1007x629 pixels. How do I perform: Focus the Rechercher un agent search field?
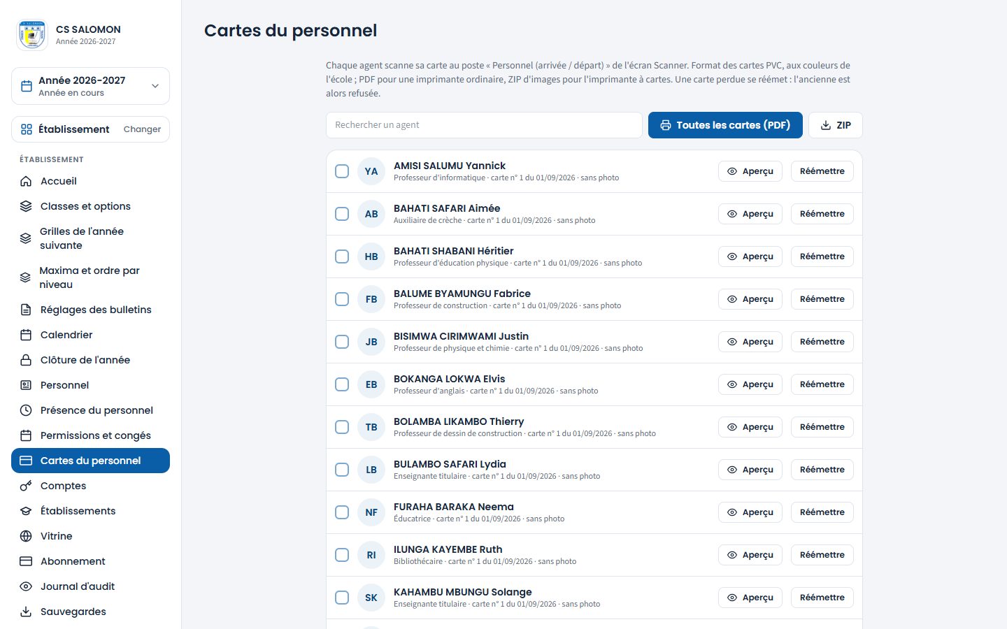pos(484,125)
